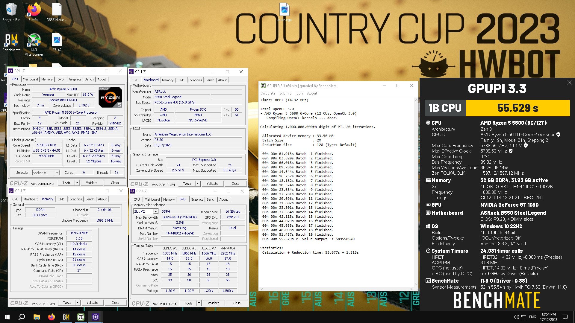Open File Explorer from the taskbar
Image resolution: width=575 pixels, height=323 pixels.
(x=37, y=317)
